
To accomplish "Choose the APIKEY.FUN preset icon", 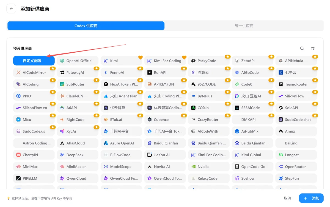I will click(150, 84).
